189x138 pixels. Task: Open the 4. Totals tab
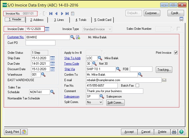[x=81, y=20]
